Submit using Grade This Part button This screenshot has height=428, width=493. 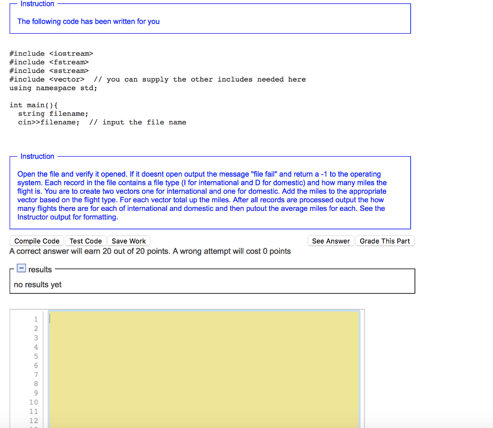point(385,241)
